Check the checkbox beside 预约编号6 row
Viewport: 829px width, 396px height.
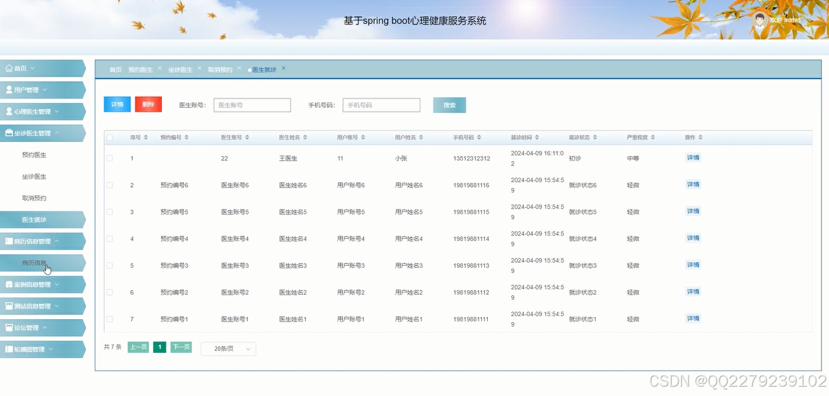[x=109, y=185]
